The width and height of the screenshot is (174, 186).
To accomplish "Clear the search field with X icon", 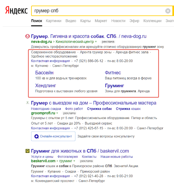I will (x=168, y=11).
